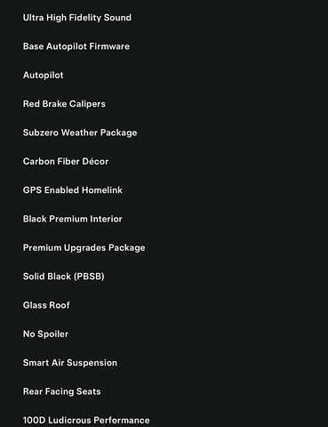The width and height of the screenshot is (328, 427).
Task: Click 100D Ludicrous Performance entry
Action: point(86,420)
